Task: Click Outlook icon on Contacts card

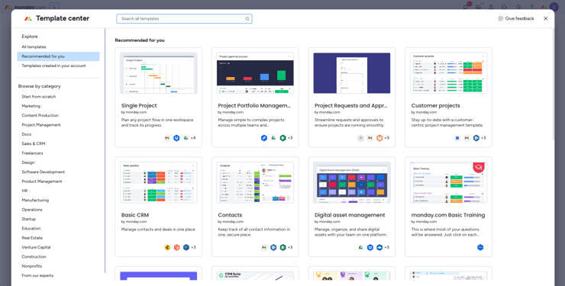Action: point(273,247)
